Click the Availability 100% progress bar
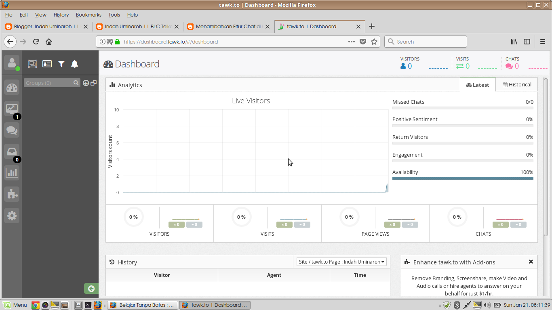The height and width of the screenshot is (310, 552). (x=463, y=178)
